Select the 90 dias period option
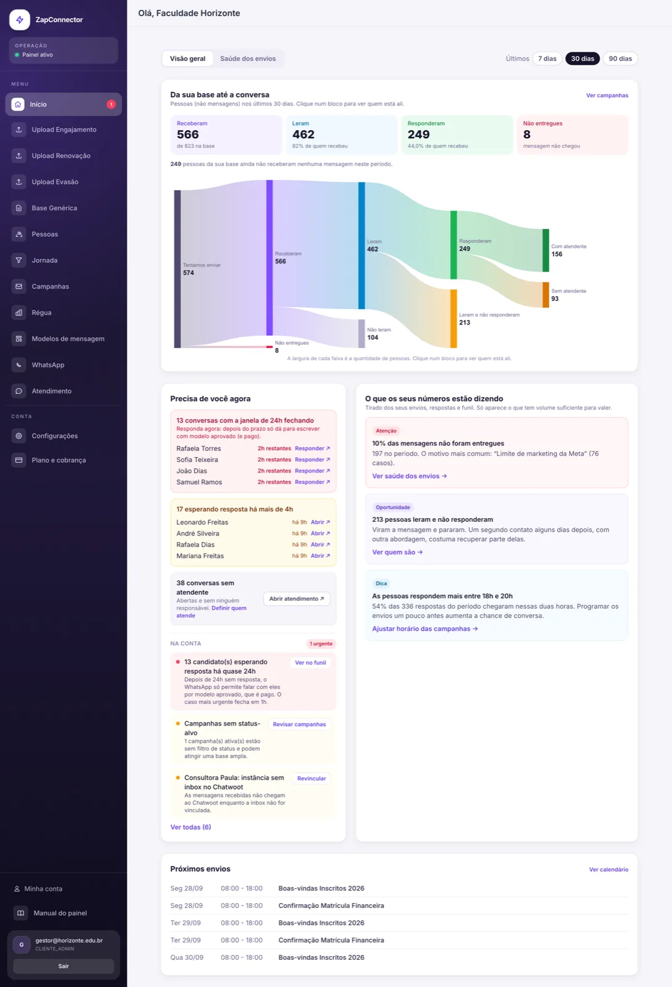672x987 pixels. [x=620, y=59]
